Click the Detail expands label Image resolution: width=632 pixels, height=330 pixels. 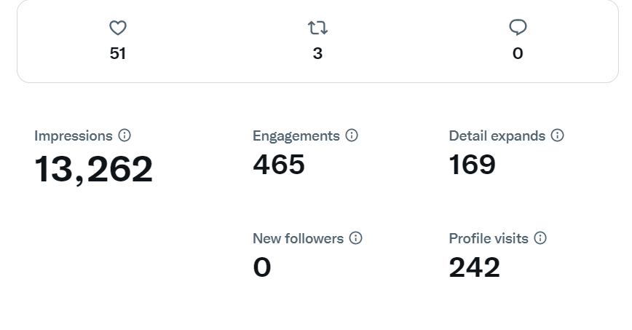[497, 136]
